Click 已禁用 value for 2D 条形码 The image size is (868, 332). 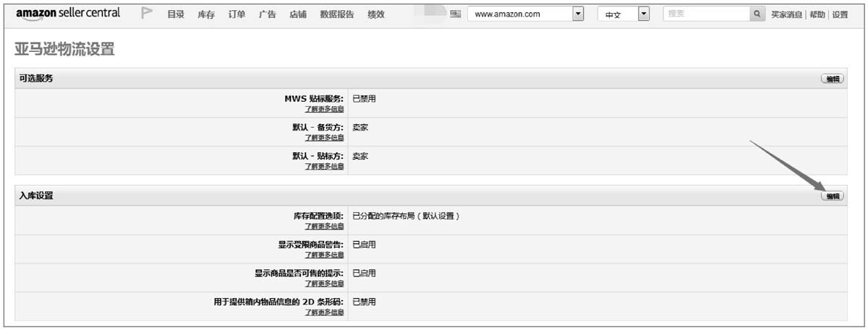tap(364, 302)
